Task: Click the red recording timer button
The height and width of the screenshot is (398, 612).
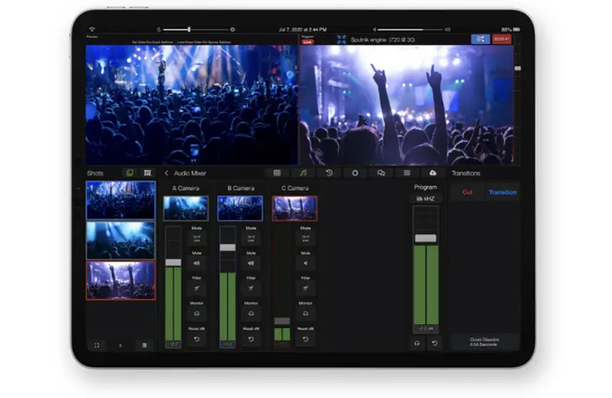Action: click(502, 39)
